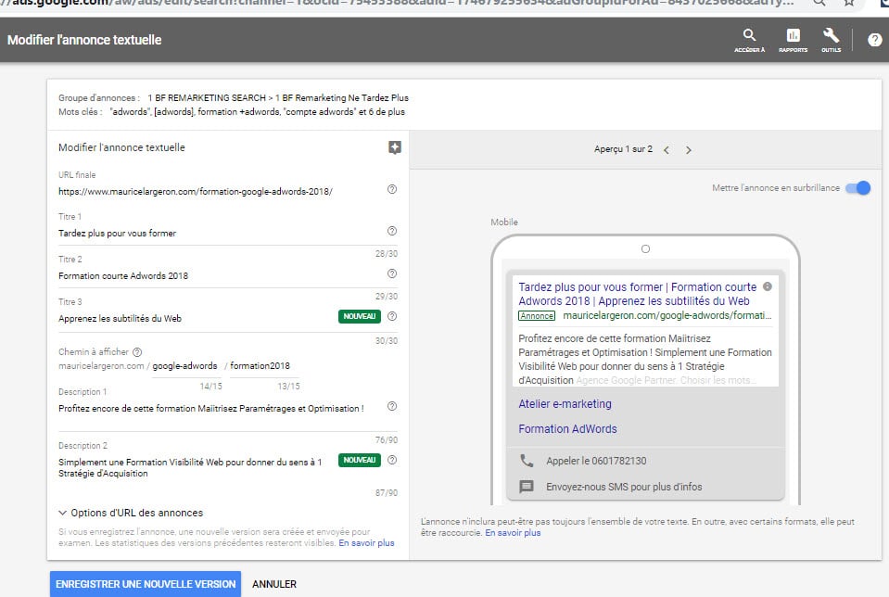Edit the Titre 3 text field
The height and width of the screenshot is (597, 889).
(197, 319)
